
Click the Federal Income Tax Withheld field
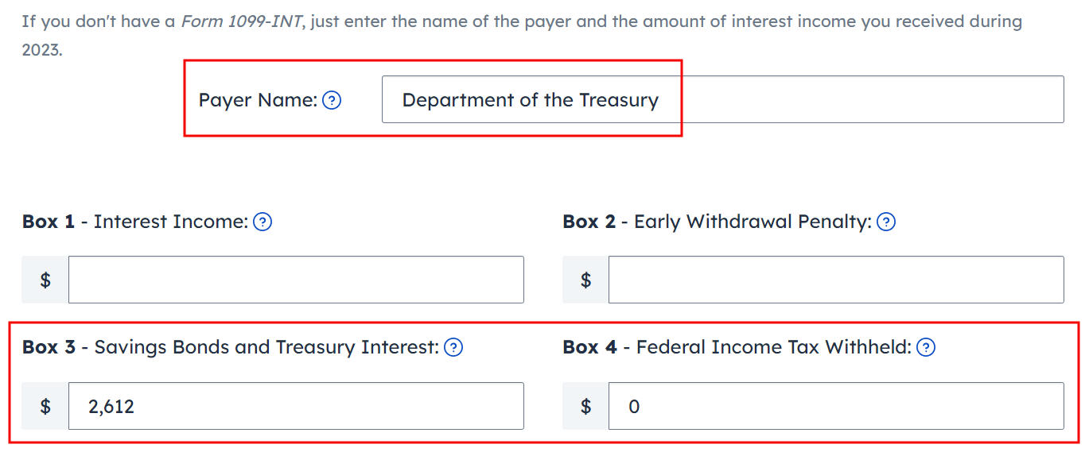tap(835, 406)
